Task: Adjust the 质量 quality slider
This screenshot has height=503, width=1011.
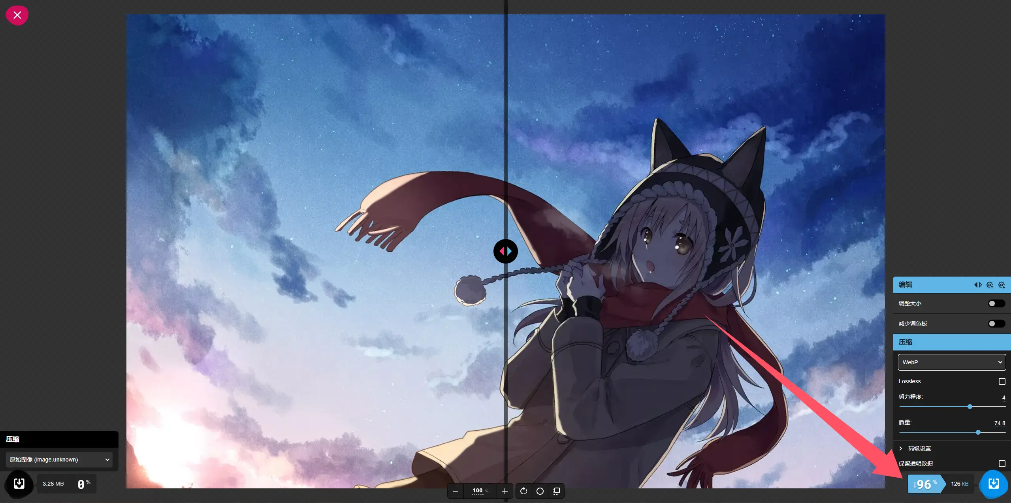Action: (x=952, y=432)
